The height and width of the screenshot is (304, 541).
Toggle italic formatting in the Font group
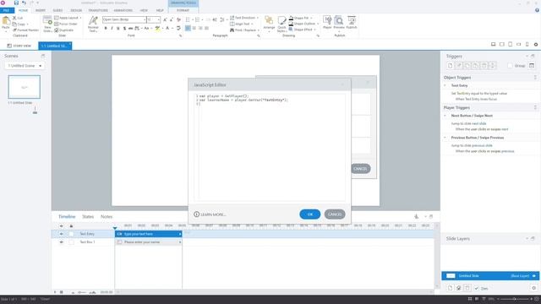coord(112,28)
